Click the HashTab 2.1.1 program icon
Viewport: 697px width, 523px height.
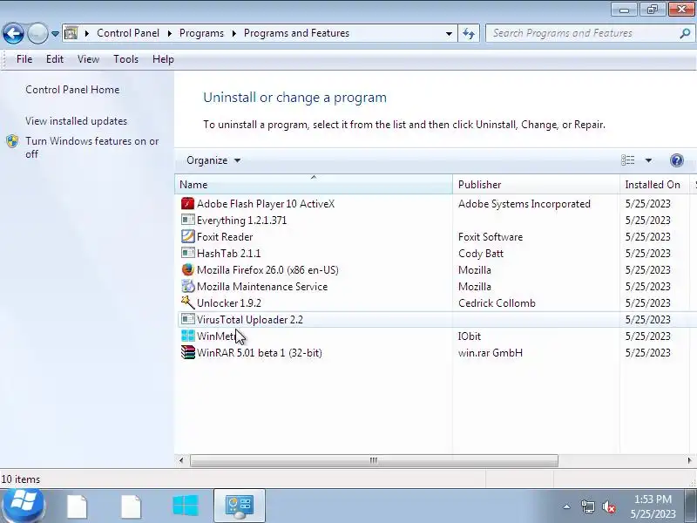pos(188,253)
